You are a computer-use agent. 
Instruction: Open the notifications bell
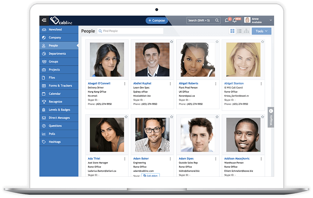click(x=235, y=20)
